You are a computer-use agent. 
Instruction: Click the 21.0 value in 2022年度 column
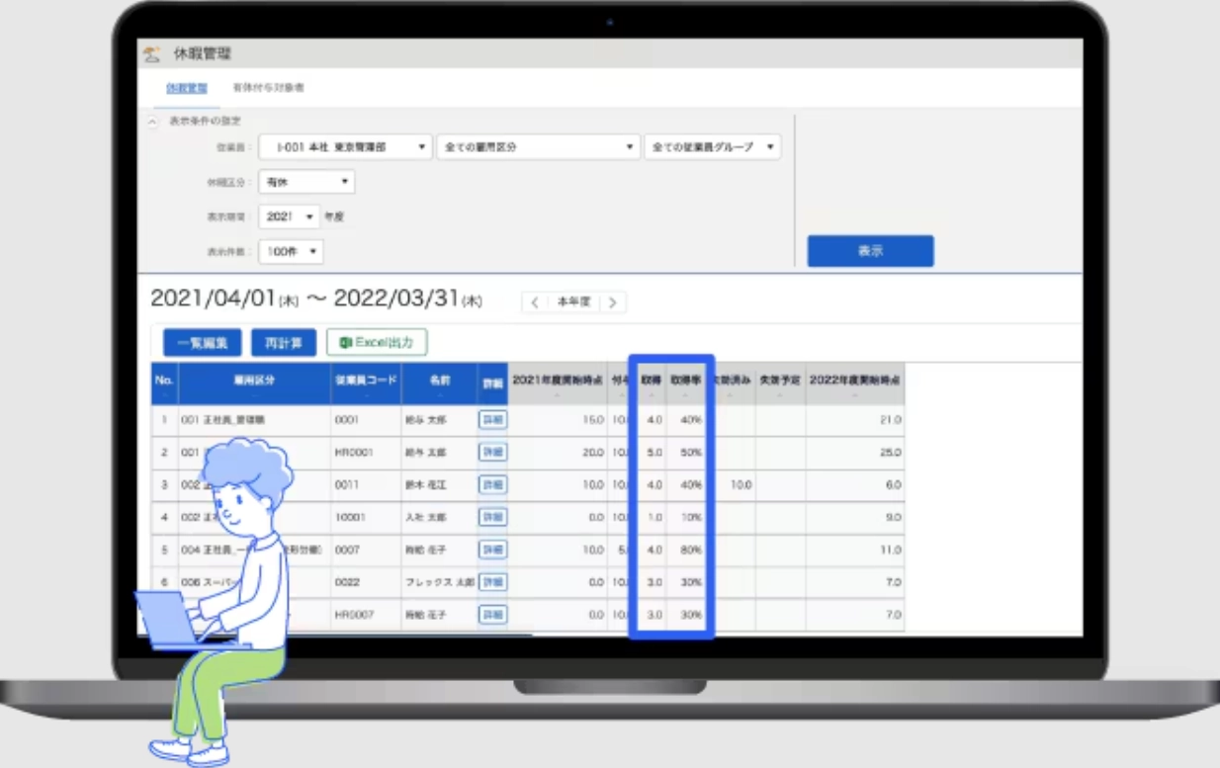pos(891,420)
